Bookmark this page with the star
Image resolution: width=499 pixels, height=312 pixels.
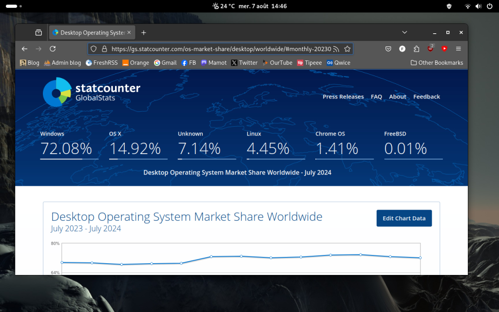(x=347, y=49)
